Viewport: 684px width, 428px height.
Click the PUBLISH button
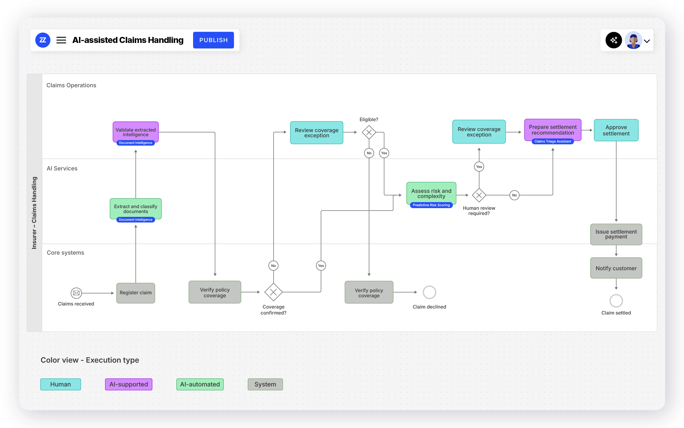pyautogui.click(x=213, y=40)
